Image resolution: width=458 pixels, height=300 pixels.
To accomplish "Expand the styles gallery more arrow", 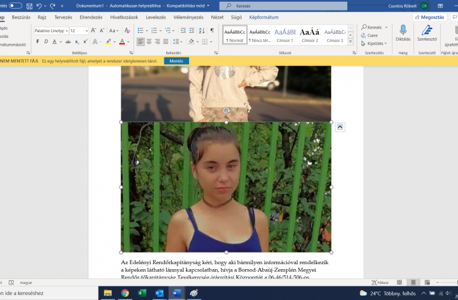I will 350,42.
